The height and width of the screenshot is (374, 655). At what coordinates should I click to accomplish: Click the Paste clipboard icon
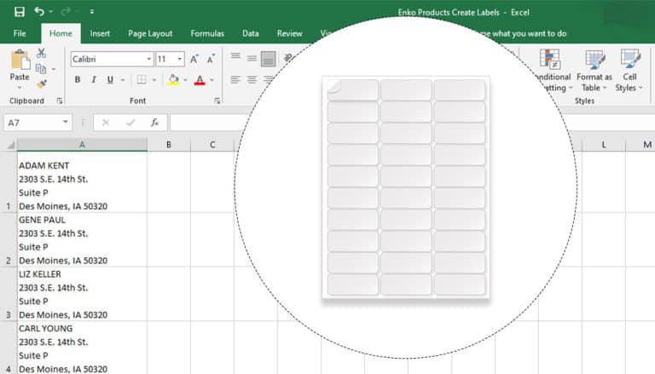pyautogui.click(x=19, y=65)
